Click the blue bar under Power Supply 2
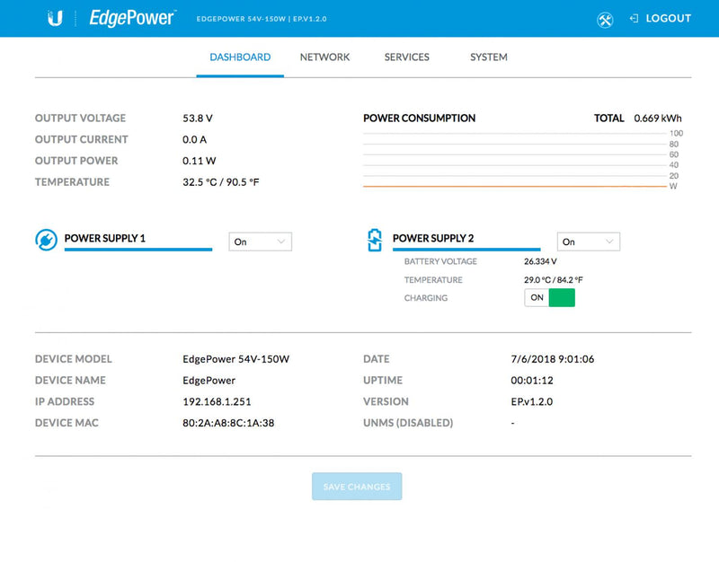The image size is (719, 562). pyautogui.click(x=466, y=250)
